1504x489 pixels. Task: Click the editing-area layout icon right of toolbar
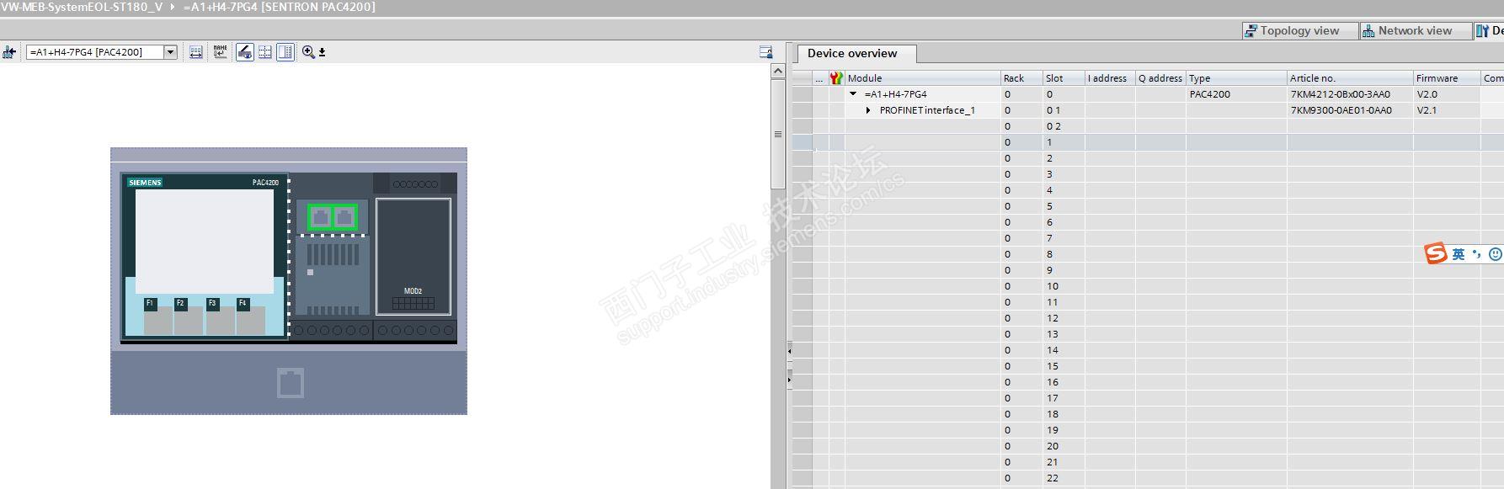tap(765, 52)
